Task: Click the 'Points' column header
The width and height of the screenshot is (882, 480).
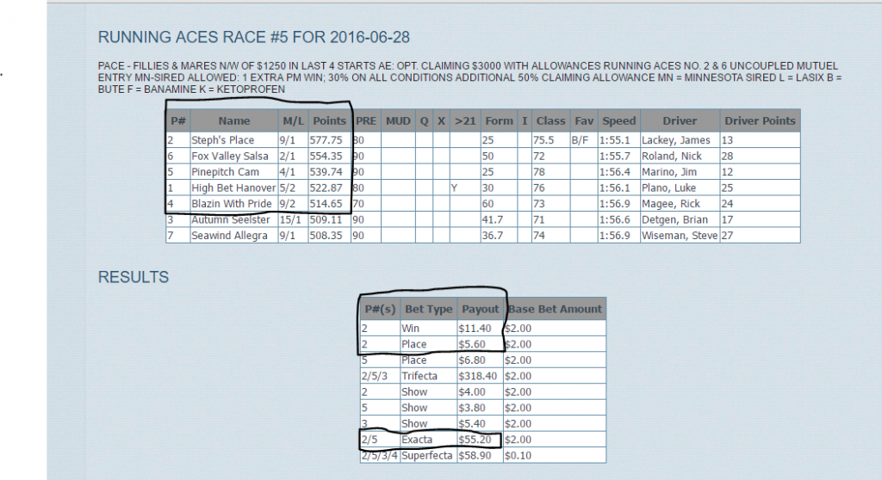Action: click(x=329, y=120)
